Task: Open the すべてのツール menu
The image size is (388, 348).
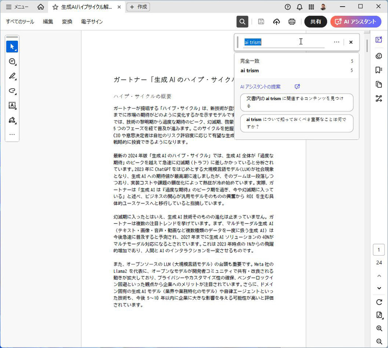Action: point(20,22)
